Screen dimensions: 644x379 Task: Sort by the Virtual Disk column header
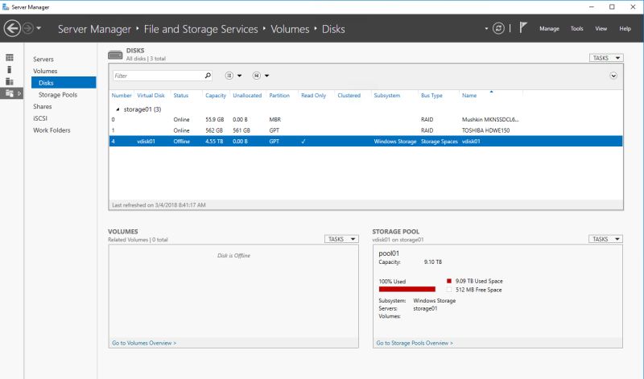click(x=151, y=95)
